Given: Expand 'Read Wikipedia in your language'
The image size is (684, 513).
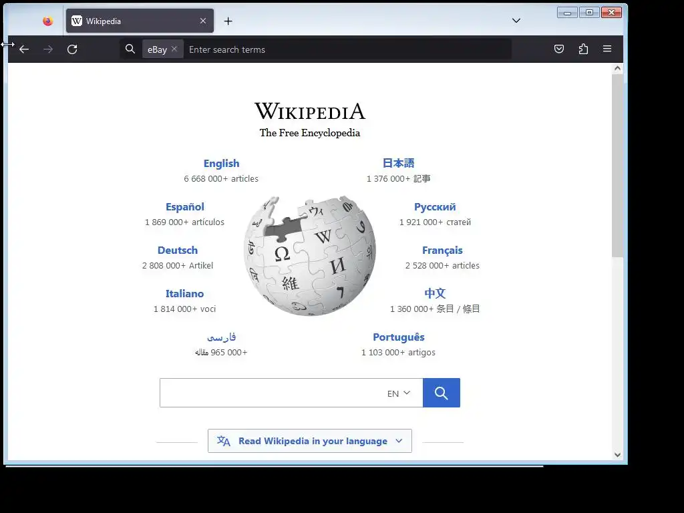Looking at the screenshot, I should 310,441.
